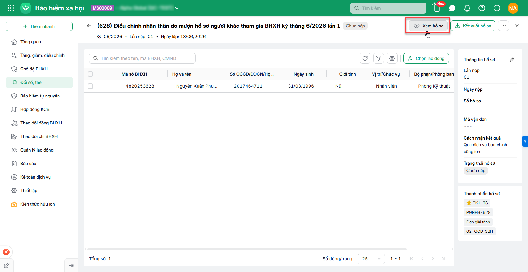Open the filter funnel icon
This screenshot has height=272, width=528.
379,58
